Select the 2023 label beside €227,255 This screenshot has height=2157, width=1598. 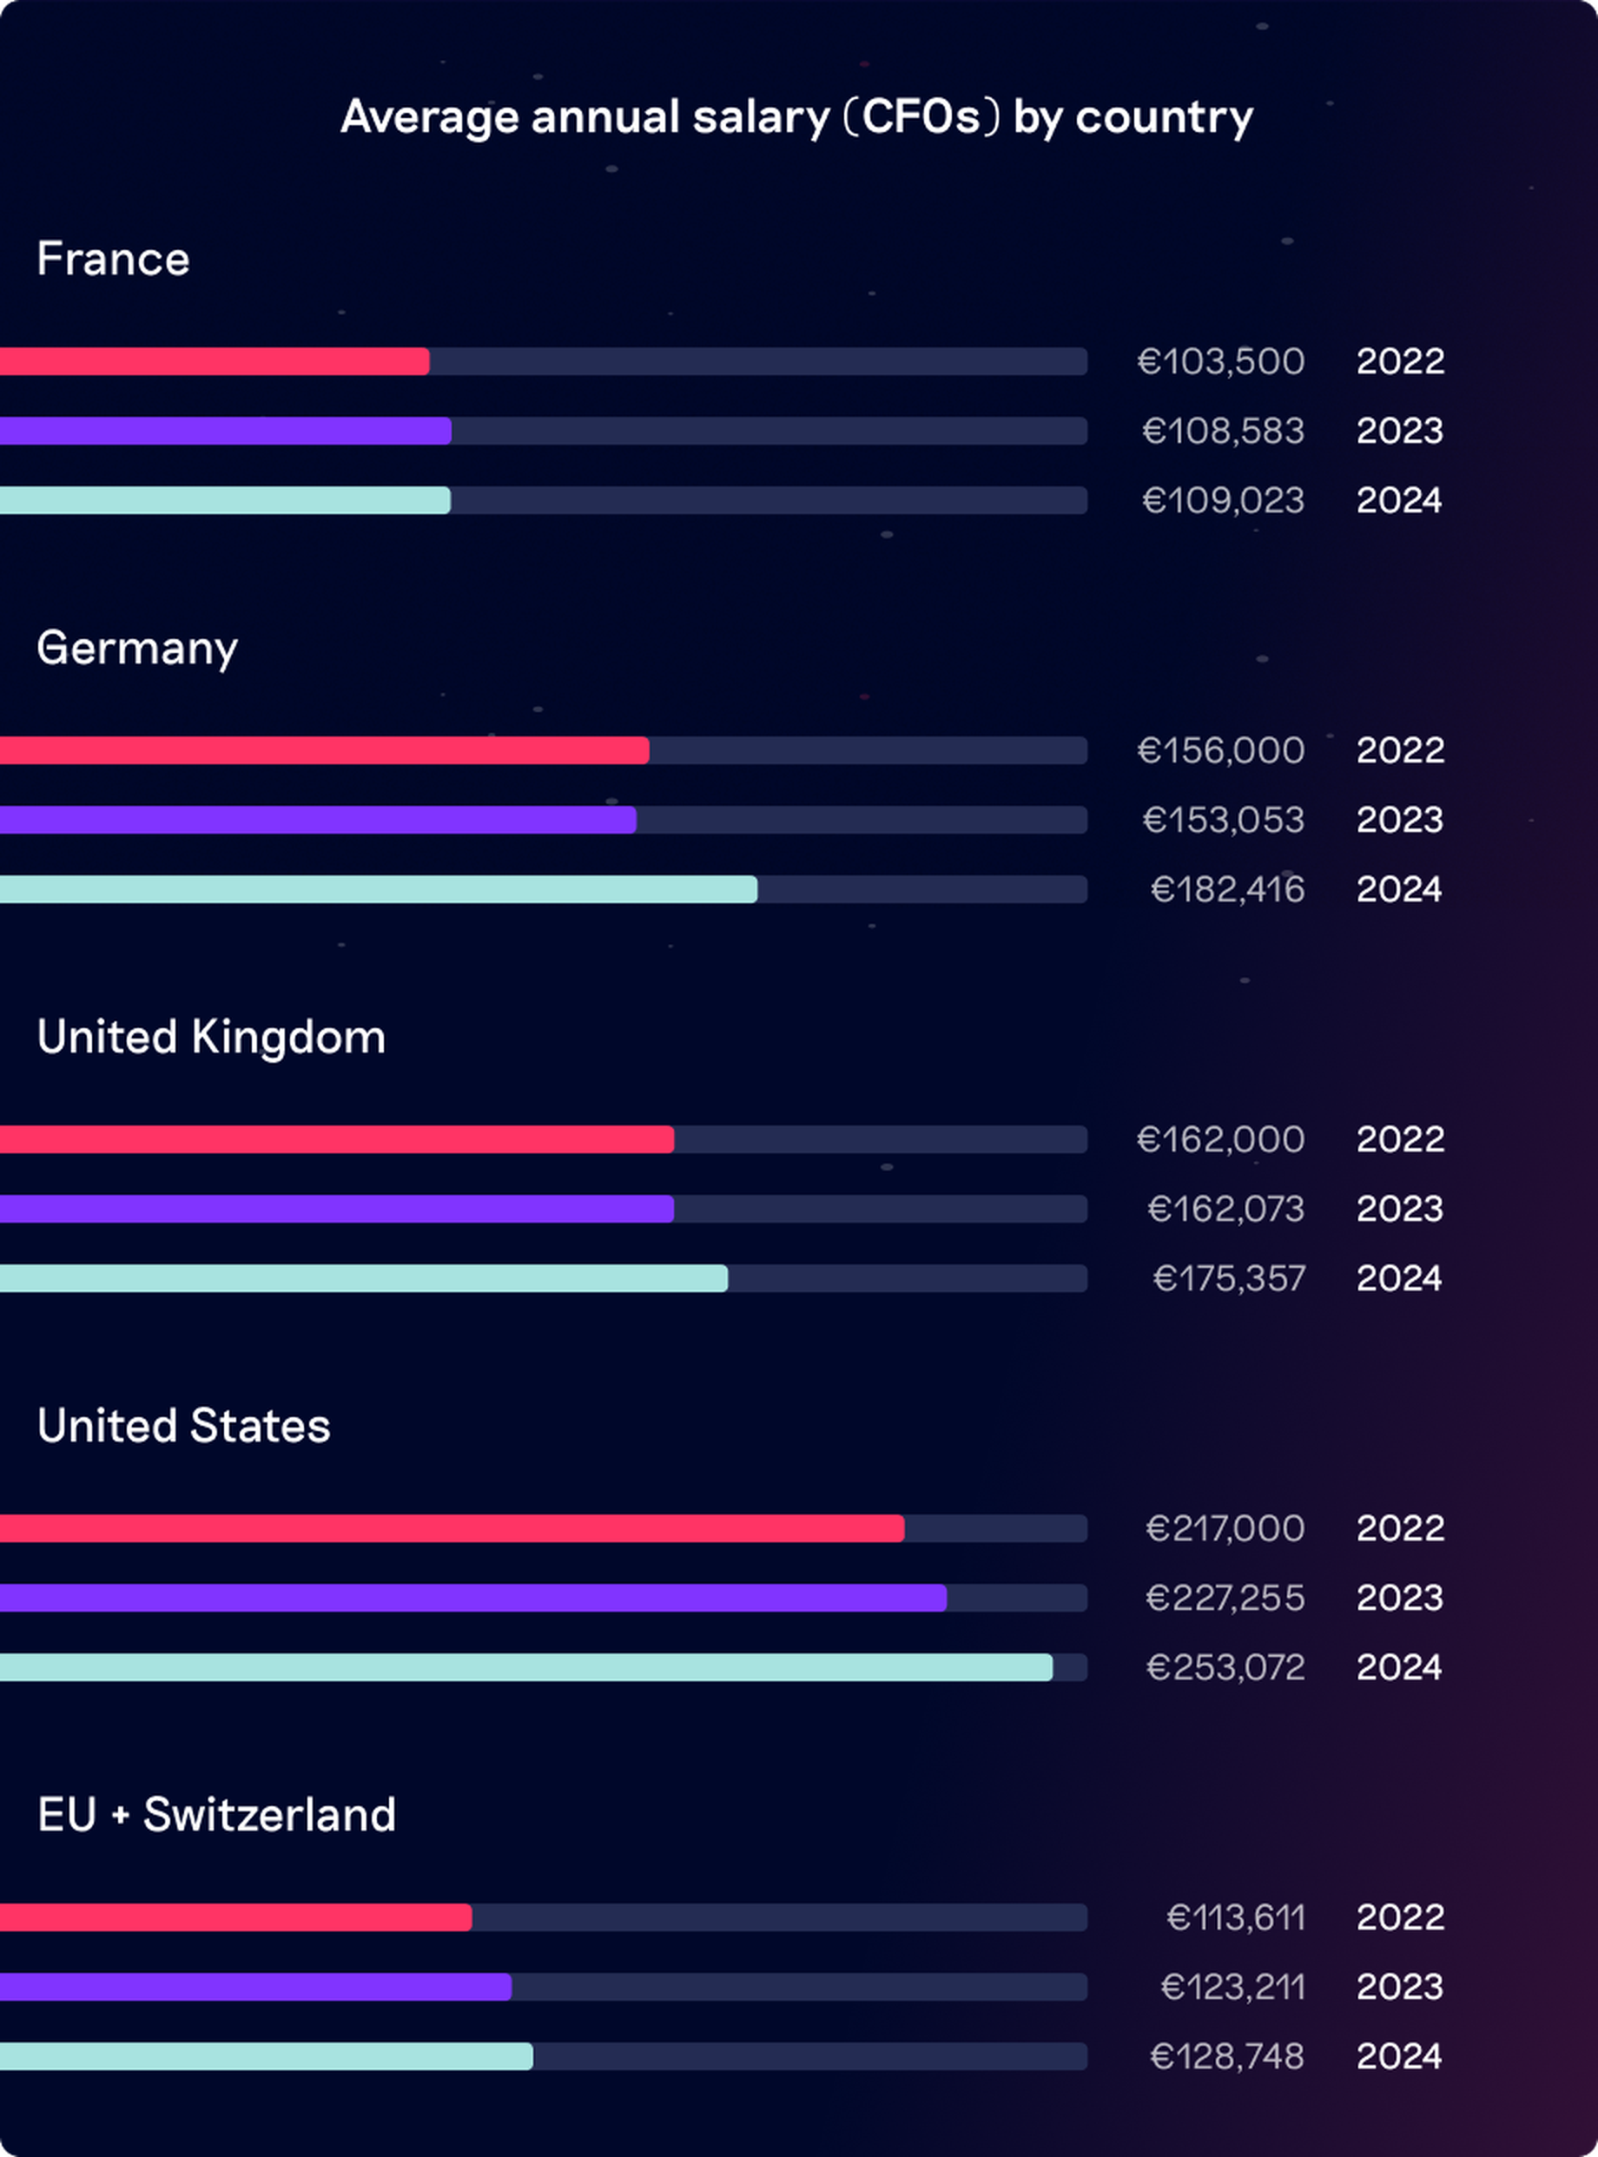tap(1399, 1597)
